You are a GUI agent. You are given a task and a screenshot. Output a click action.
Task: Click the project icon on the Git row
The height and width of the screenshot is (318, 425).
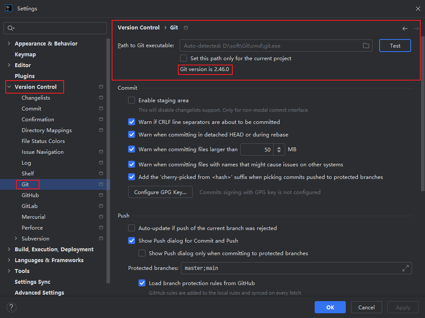101,184
